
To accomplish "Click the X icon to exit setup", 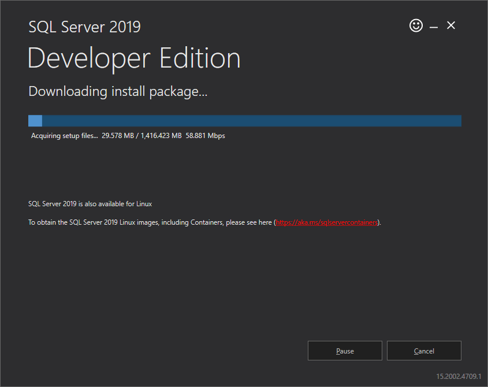I will (451, 25).
